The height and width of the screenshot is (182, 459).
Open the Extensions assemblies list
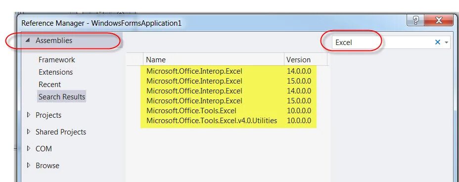tap(55, 72)
